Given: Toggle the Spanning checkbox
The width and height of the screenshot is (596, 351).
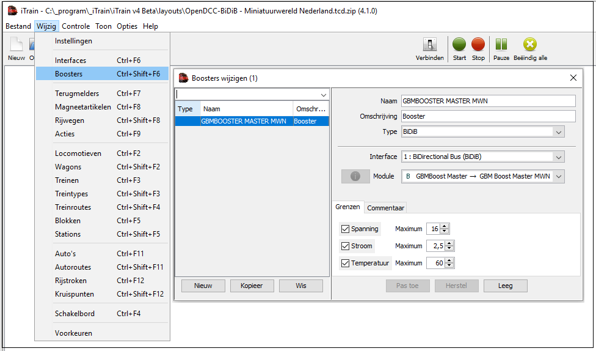Looking at the screenshot, I should coord(345,229).
